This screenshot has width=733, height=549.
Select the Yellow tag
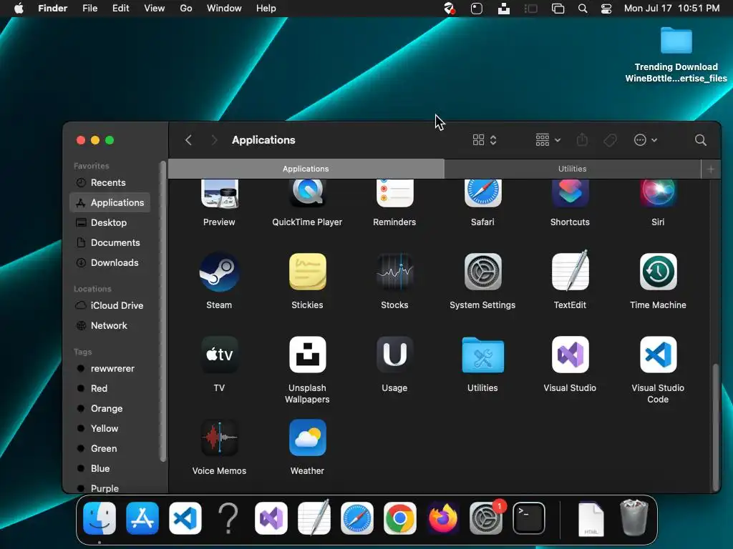[110, 429]
